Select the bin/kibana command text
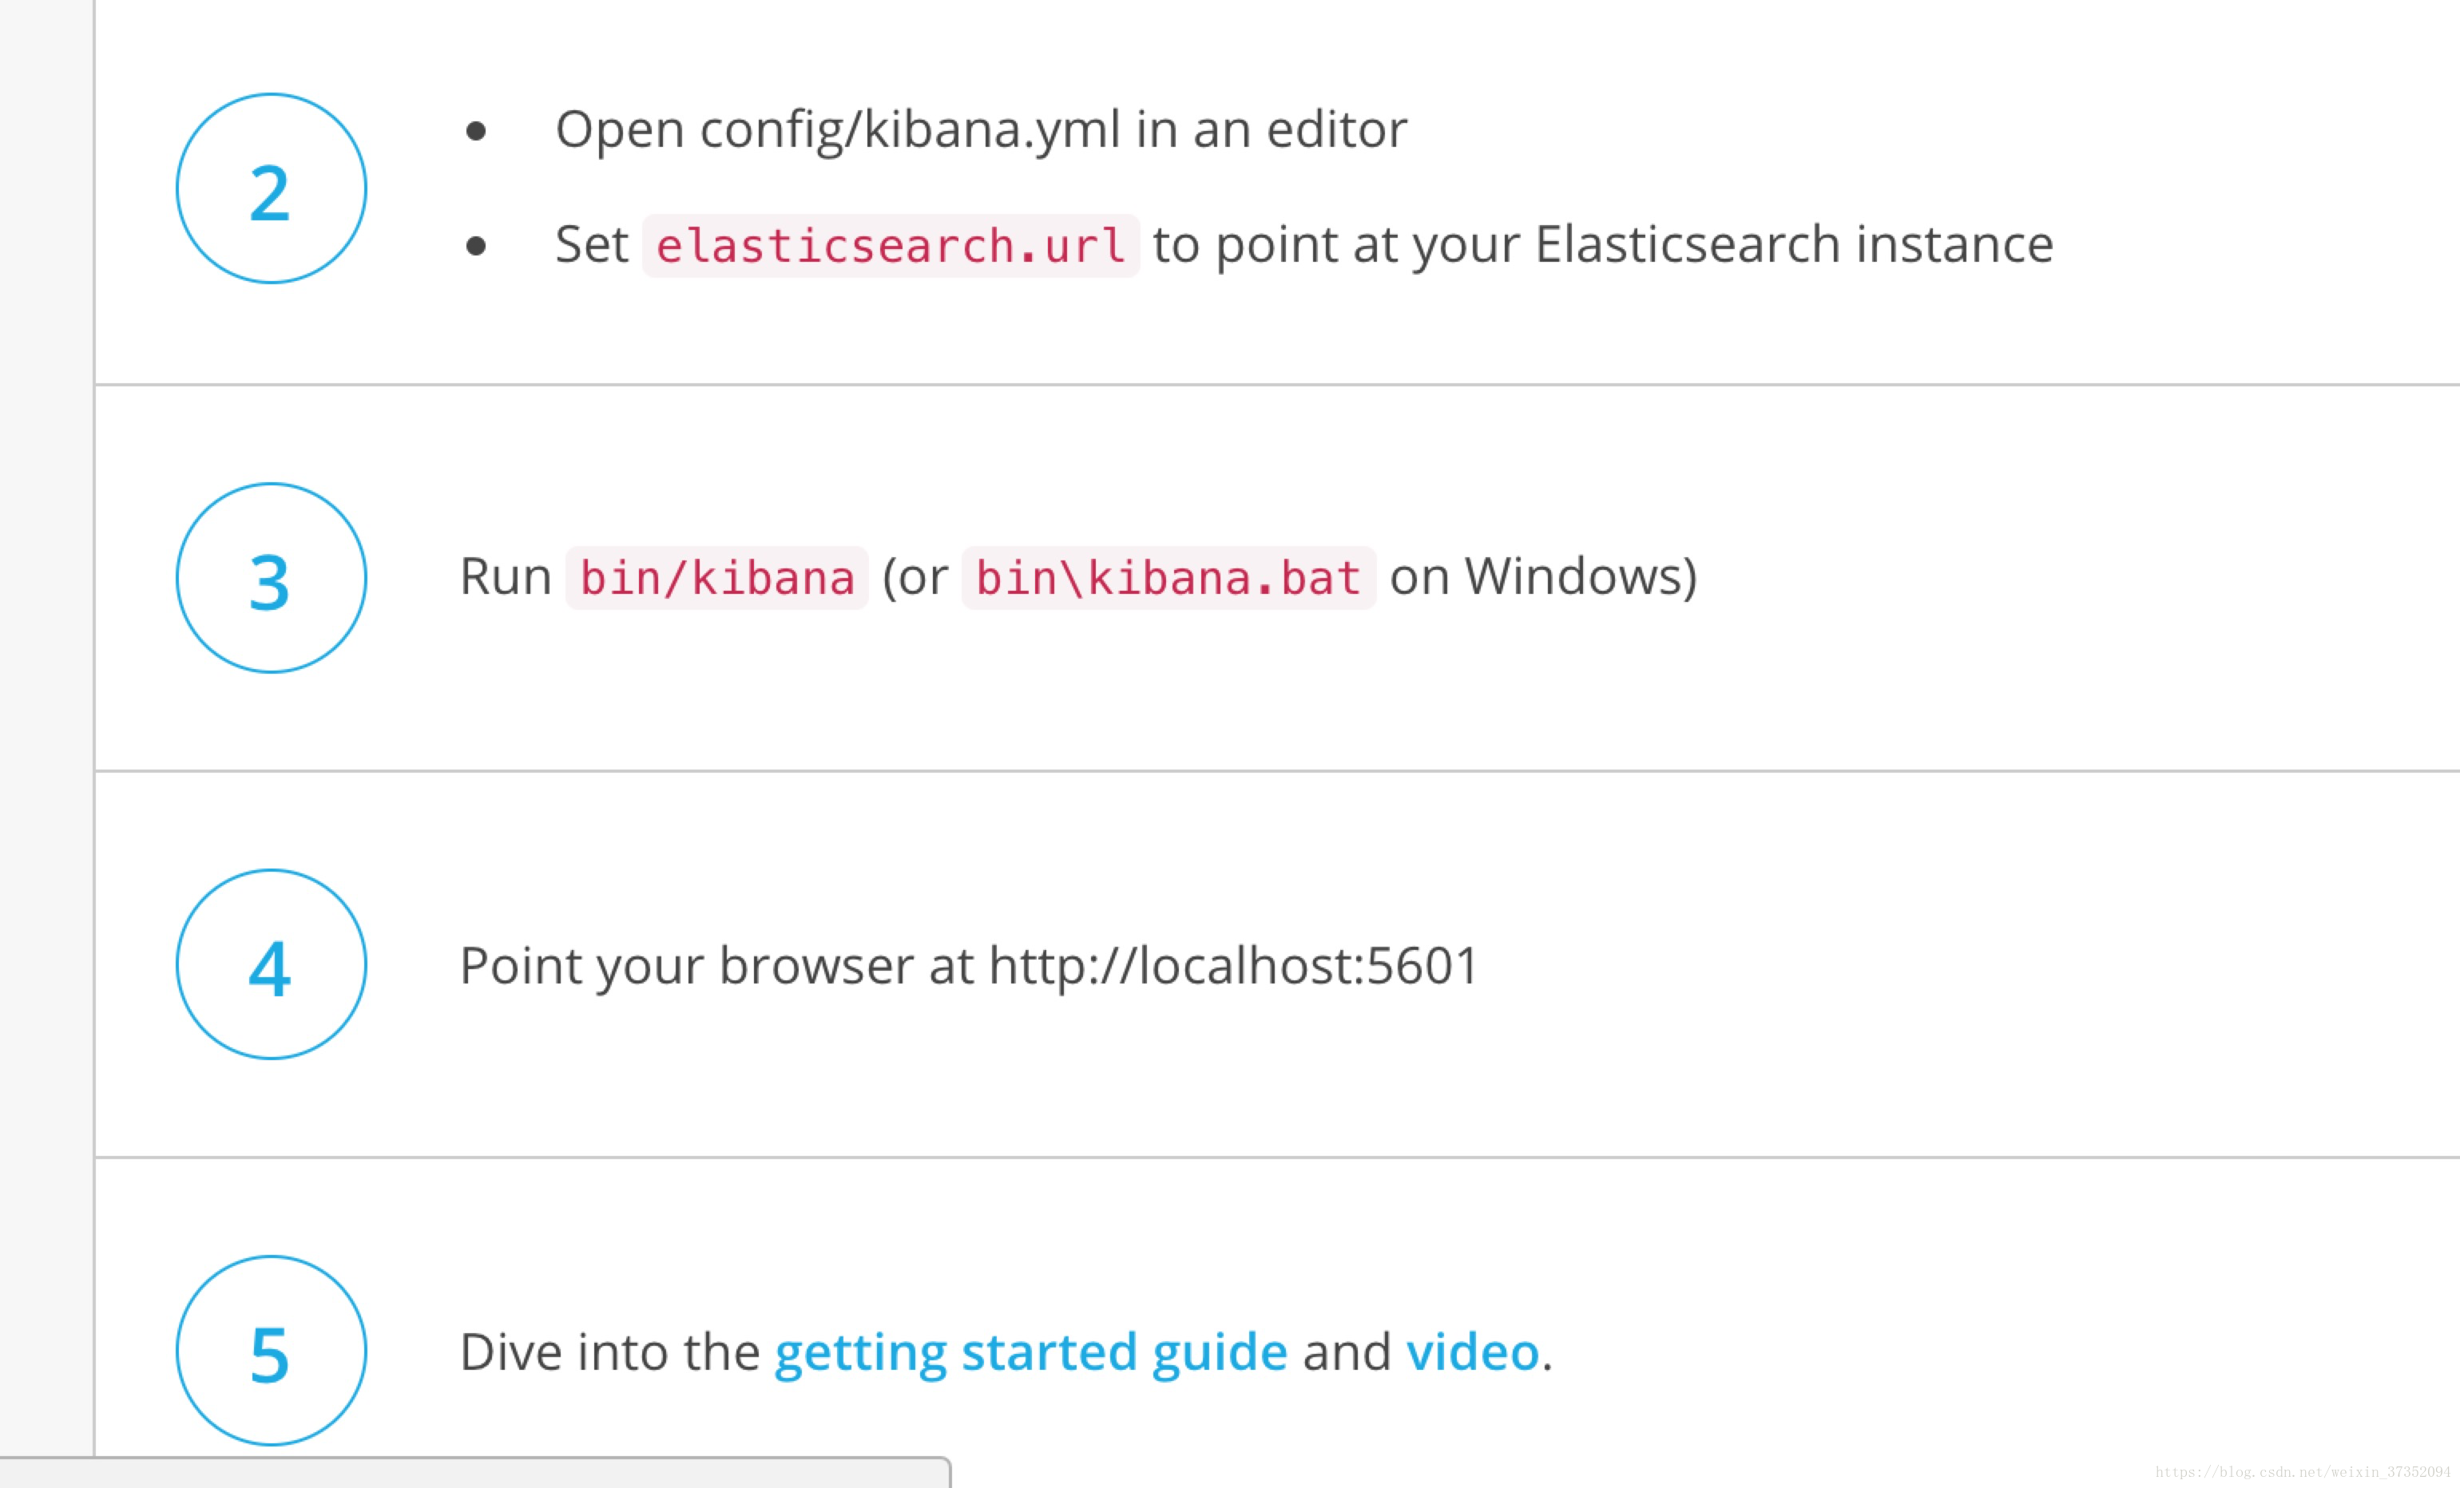The height and width of the screenshot is (1488, 2460). pyautogui.click(x=717, y=578)
